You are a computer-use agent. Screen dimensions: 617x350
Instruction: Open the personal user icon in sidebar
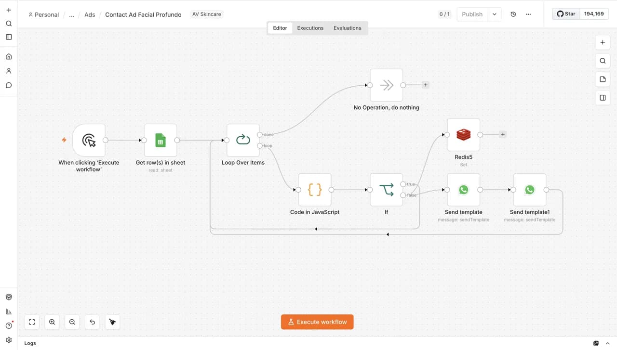tap(9, 71)
